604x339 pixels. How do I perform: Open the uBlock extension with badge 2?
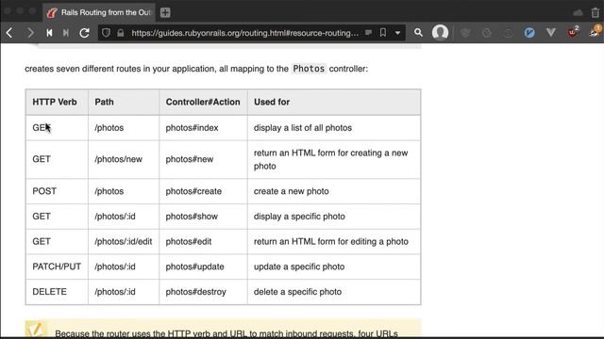pos(573,32)
